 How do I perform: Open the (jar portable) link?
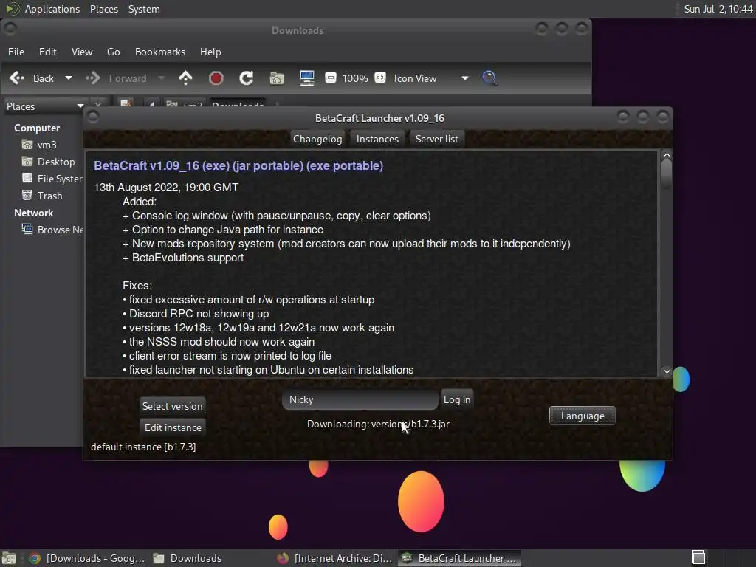268,165
